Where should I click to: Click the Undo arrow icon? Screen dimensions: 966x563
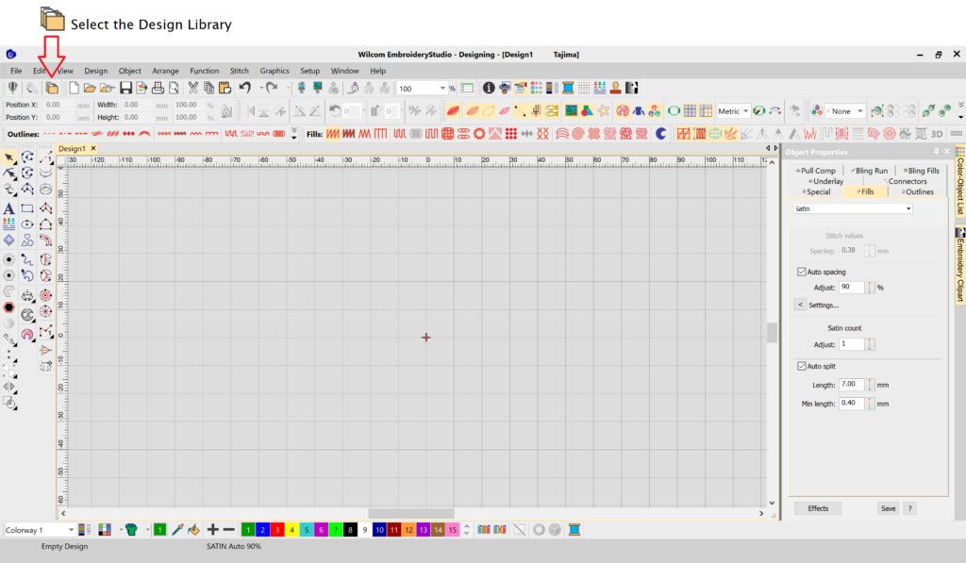(x=244, y=88)
